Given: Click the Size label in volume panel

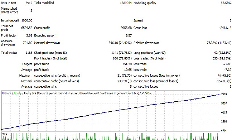Looking at the screenshot, I should click(x=5, y=134).
